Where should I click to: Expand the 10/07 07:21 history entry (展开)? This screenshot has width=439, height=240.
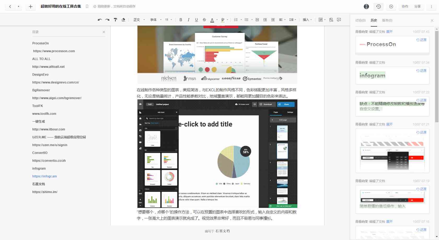click(x=389, y=124)
